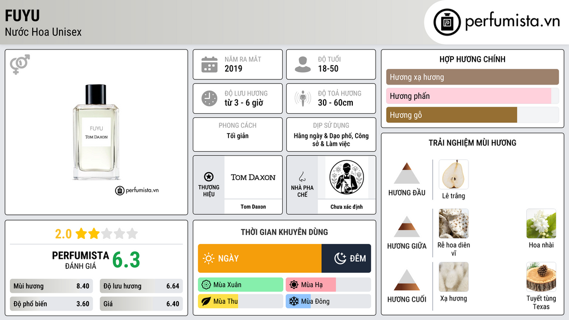Click the Nước Hoa Unisex subtitle
Viewport: 569px width, 320px height.
(x=43, y=32)
